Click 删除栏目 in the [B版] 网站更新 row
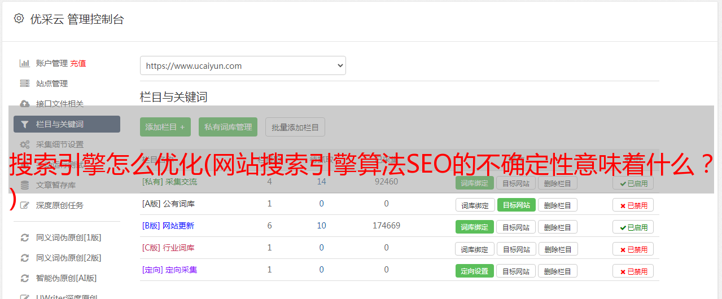Viewport: 722px width, 299px height. pyautogui.click(x=558, y=227)
